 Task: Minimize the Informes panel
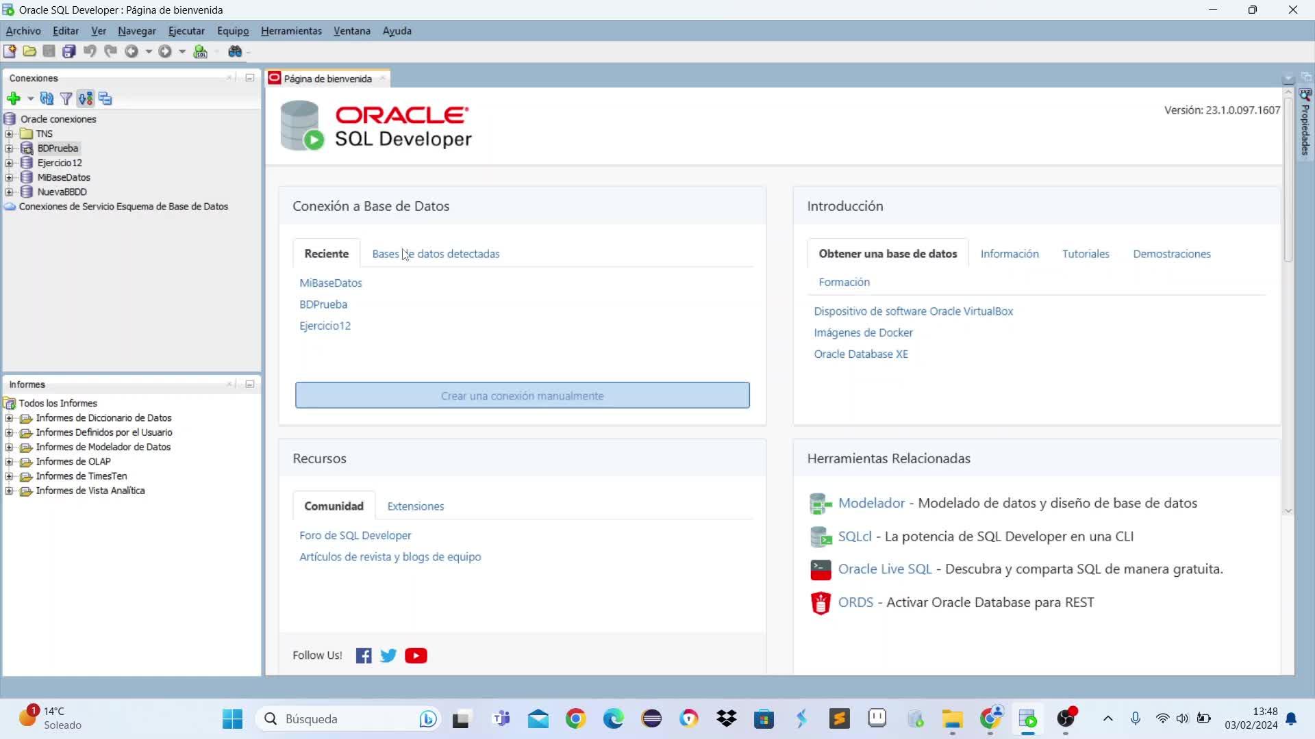[x=250, y=385]
